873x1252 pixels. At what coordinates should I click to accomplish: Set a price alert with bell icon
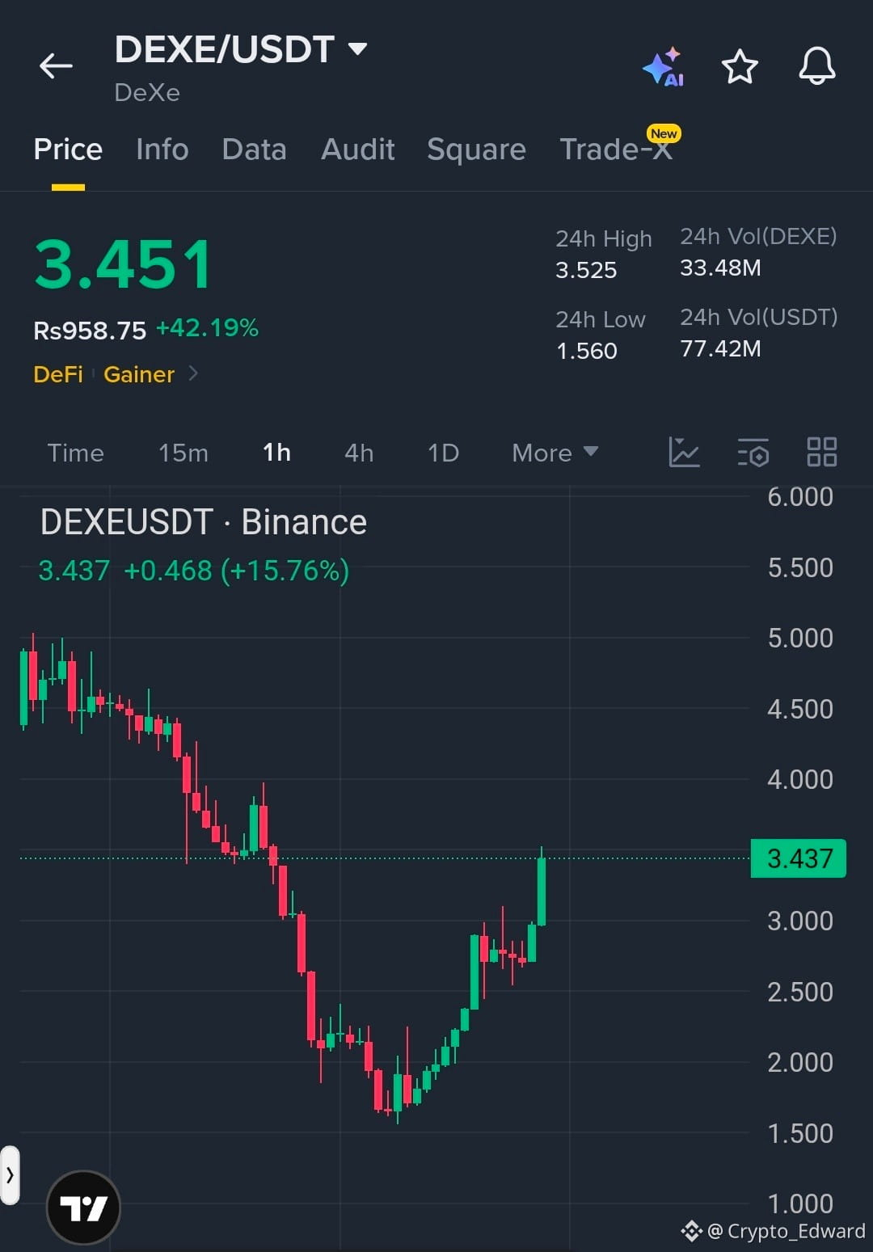coord(817,65)
